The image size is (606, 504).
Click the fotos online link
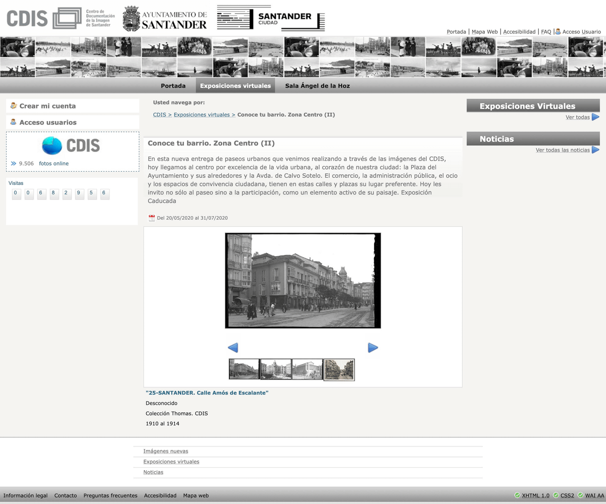[54, 164]
